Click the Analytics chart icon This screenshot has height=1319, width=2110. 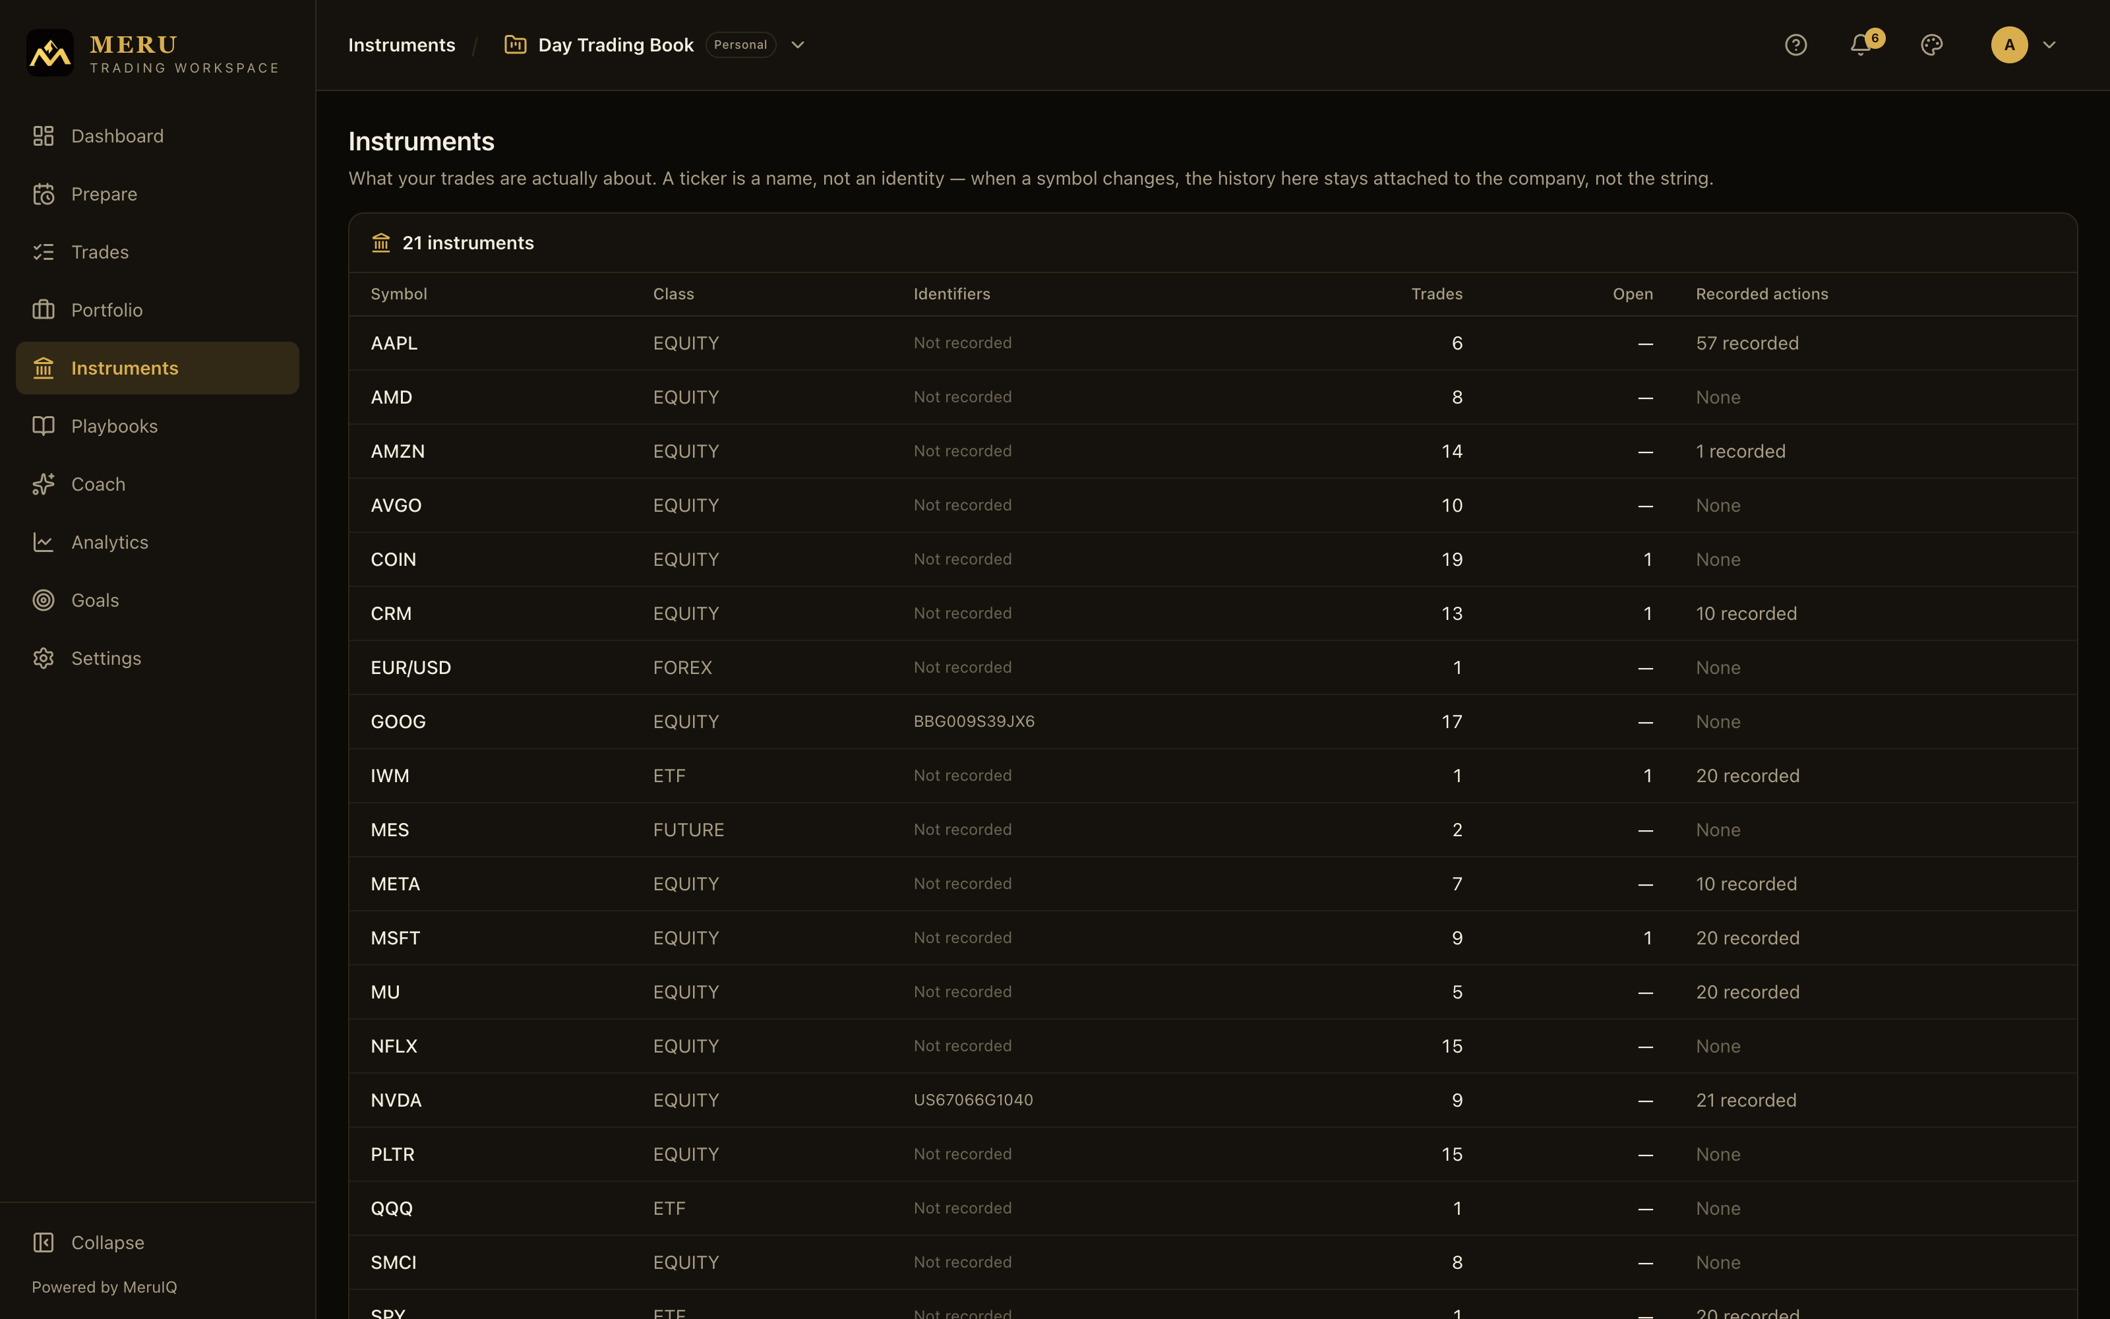coord(44,541)
